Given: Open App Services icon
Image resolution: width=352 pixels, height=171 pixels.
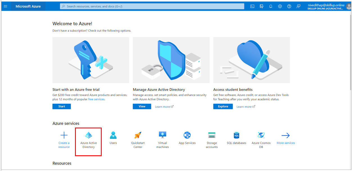Looking at the screenshot, I should (x=187, y=135).
